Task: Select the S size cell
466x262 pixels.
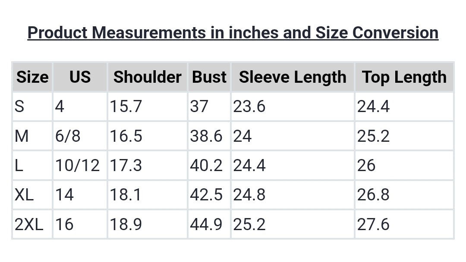Action: click(19, 106)
